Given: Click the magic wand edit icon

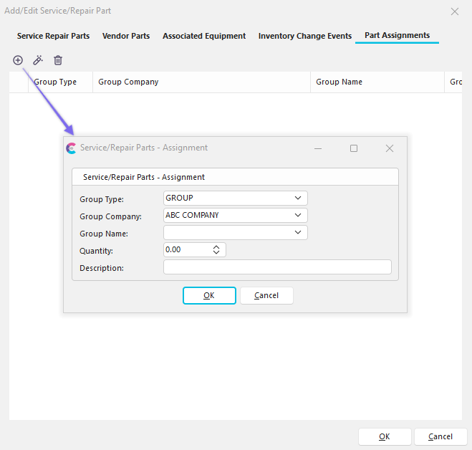Looking at the screenshot, I should [38, 61].
